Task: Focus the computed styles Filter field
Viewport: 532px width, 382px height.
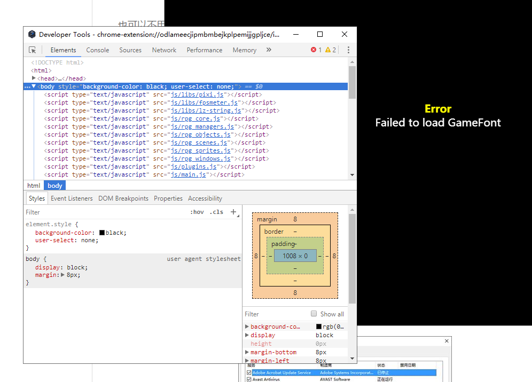Action: click(x=277, y=314)
